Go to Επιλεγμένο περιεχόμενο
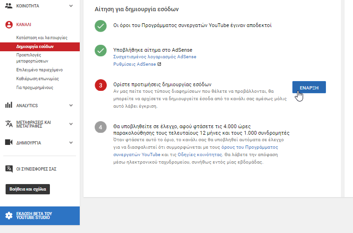 tap(39, 70)
